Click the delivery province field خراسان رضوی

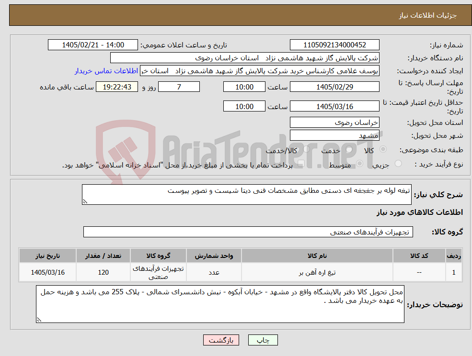click(334, 122)
